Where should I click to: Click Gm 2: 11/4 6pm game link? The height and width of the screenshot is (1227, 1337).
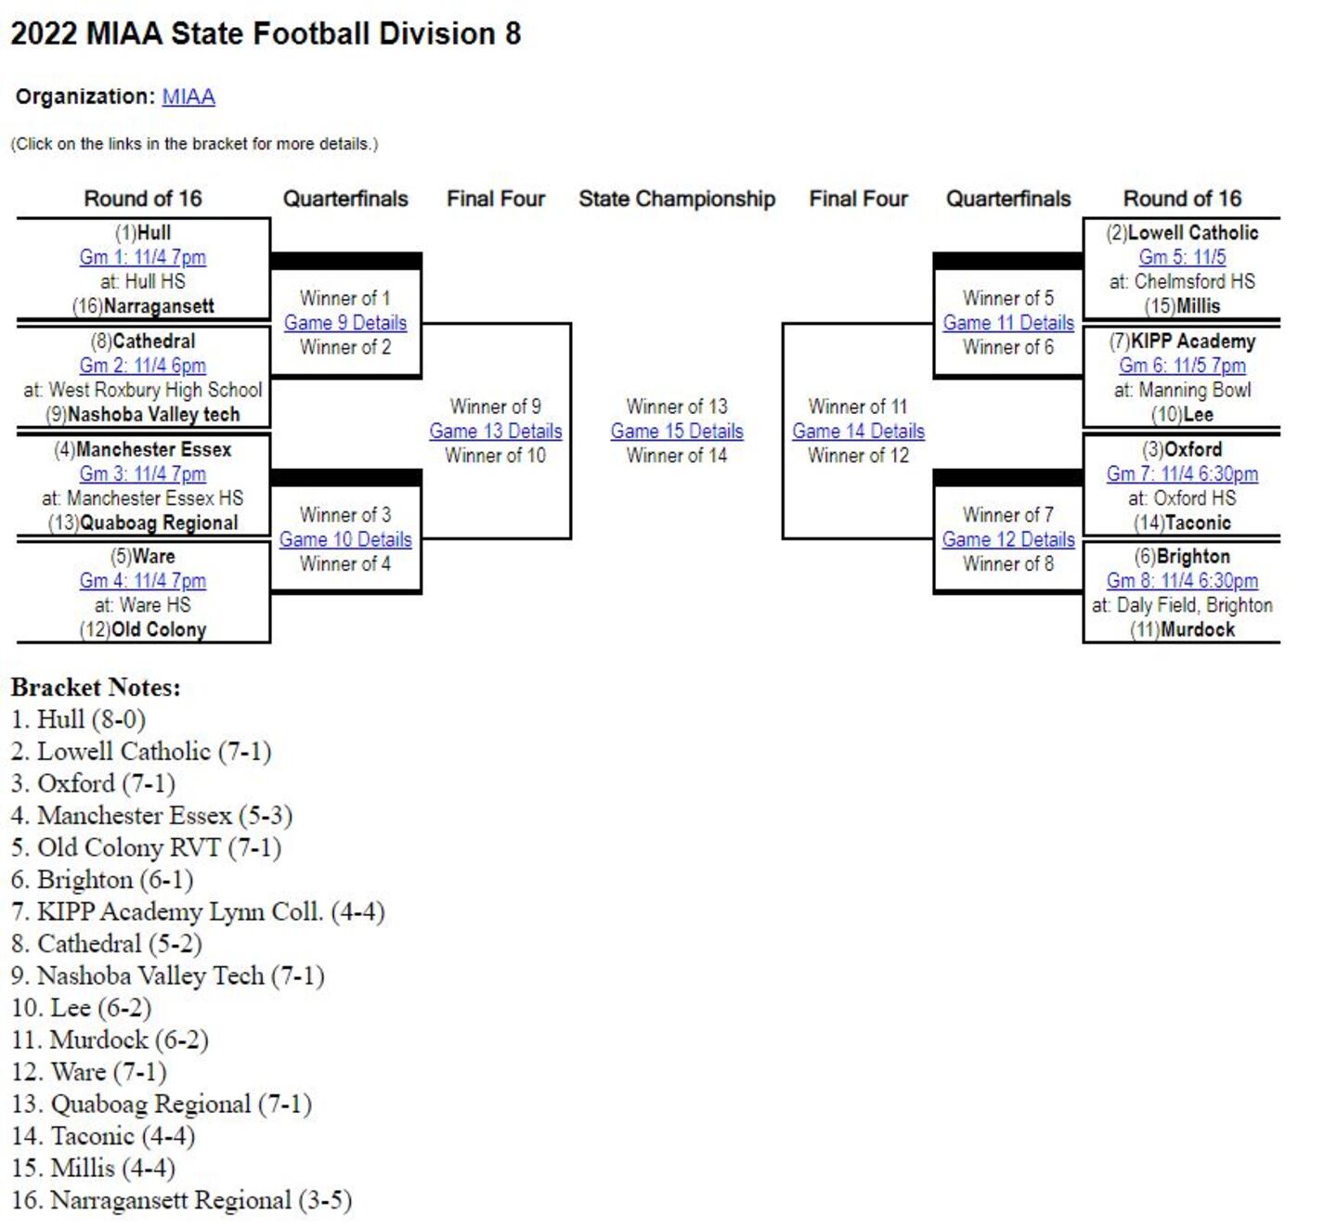[143, 366]
